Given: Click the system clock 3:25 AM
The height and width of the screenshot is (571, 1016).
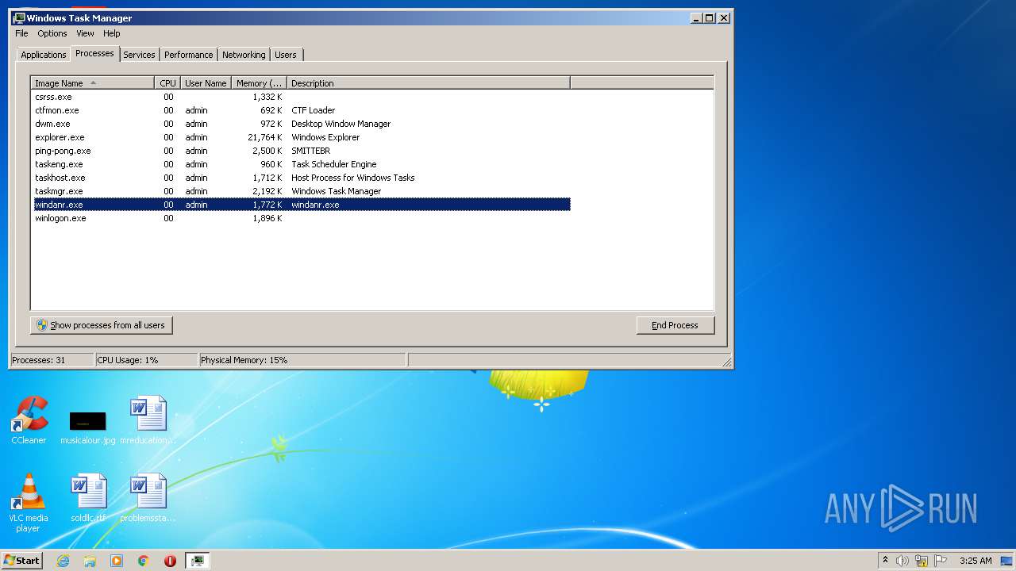Looking at the screenshot, I should coord(976,561).
